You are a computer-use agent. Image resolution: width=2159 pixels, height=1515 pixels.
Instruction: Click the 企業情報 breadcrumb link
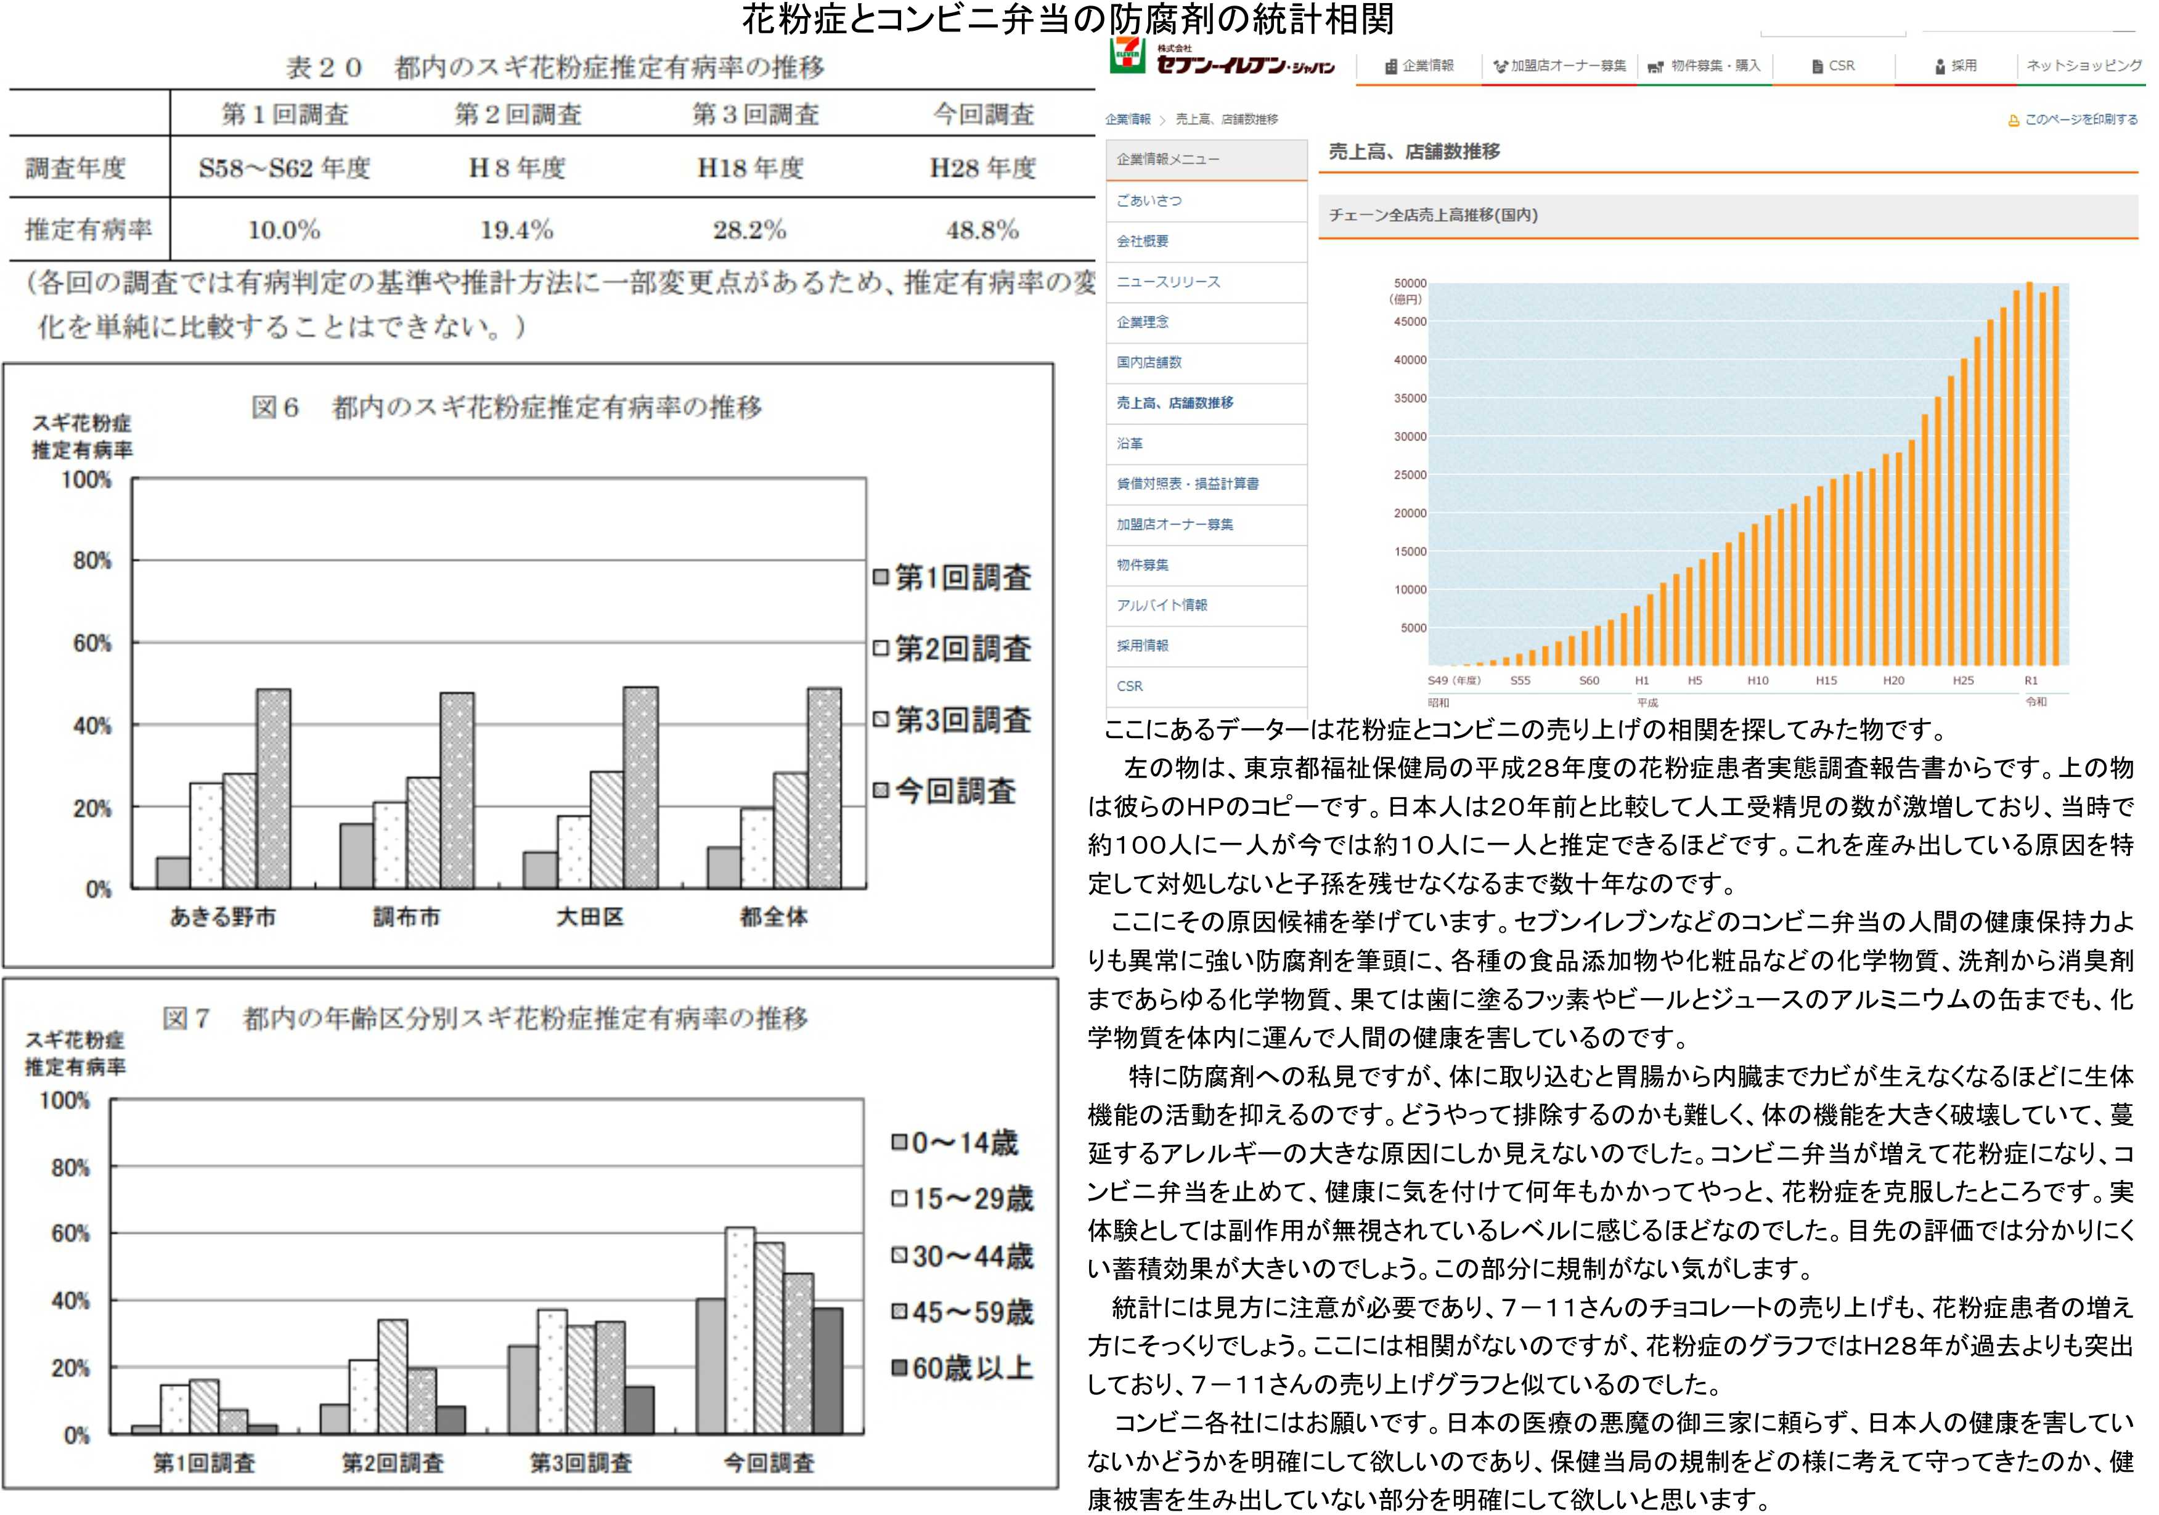tap(1127, 120)
